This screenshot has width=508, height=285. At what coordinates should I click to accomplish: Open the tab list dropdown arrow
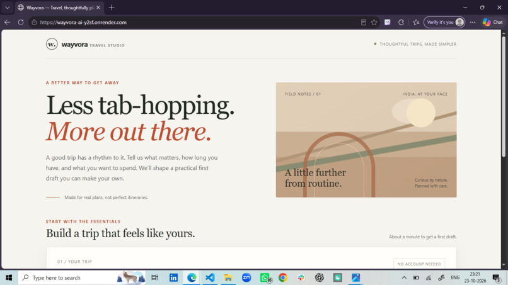(x=7, y=8)
